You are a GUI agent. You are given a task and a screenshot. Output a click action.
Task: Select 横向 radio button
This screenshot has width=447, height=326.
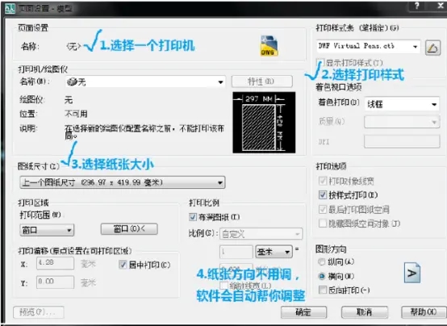(x=322, y=276)
